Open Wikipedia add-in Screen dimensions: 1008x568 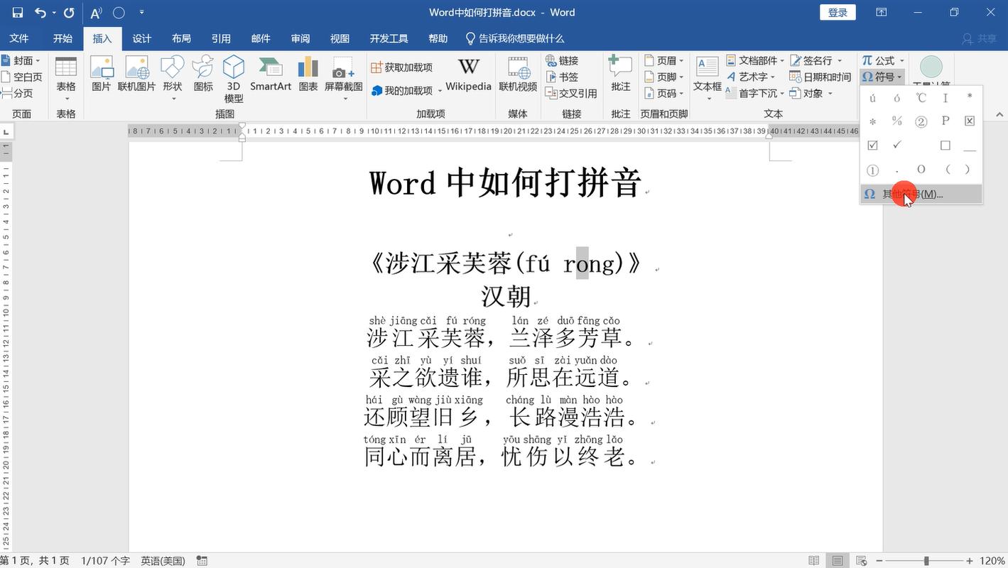click(468, 74)
